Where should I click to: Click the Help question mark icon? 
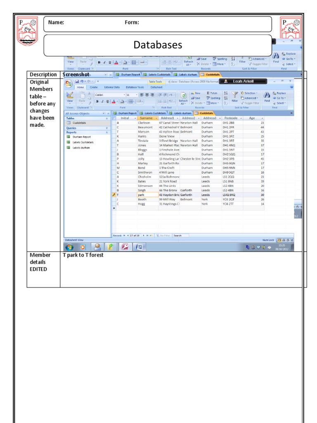(x=291, y=87)
